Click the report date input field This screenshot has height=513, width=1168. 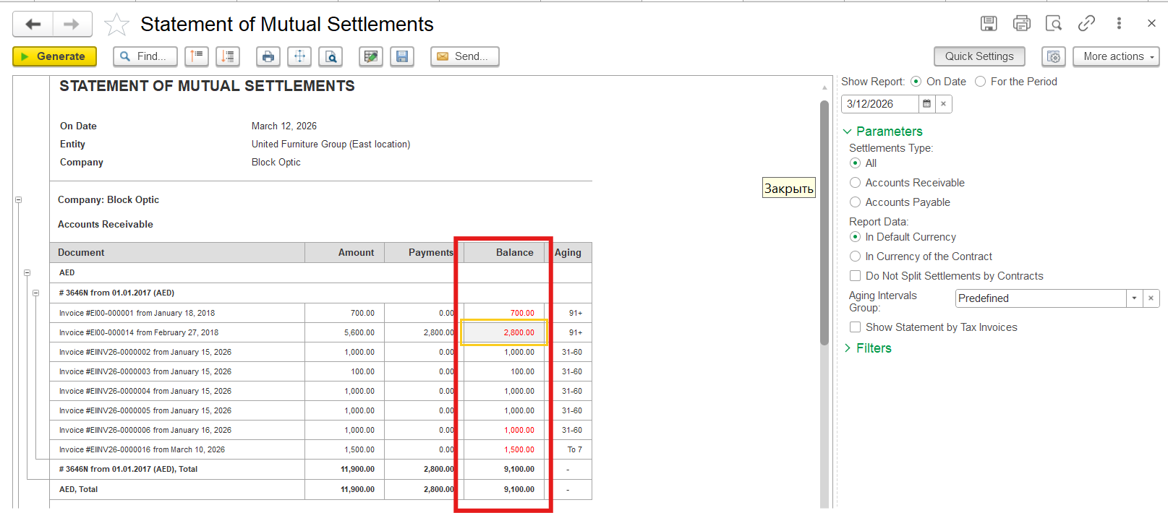pyautogui.click(x=879, y=104)
